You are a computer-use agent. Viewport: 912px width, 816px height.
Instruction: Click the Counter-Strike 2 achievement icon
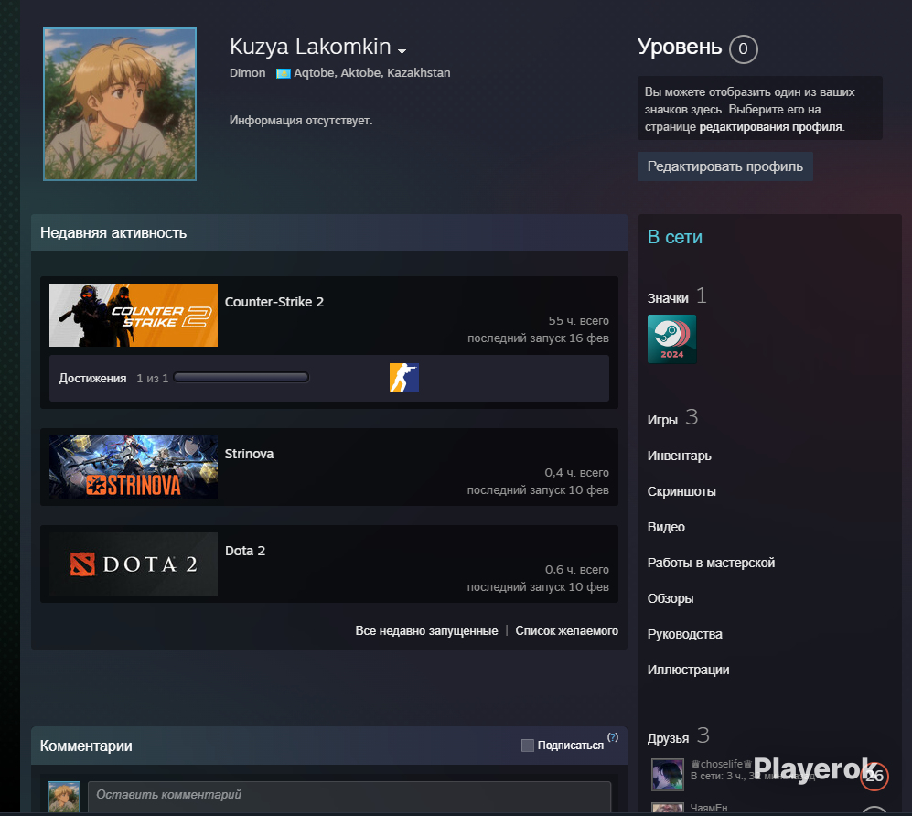pos(404,378)
